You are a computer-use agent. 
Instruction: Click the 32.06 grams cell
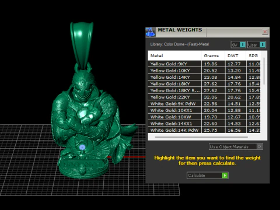coord(213,97)
